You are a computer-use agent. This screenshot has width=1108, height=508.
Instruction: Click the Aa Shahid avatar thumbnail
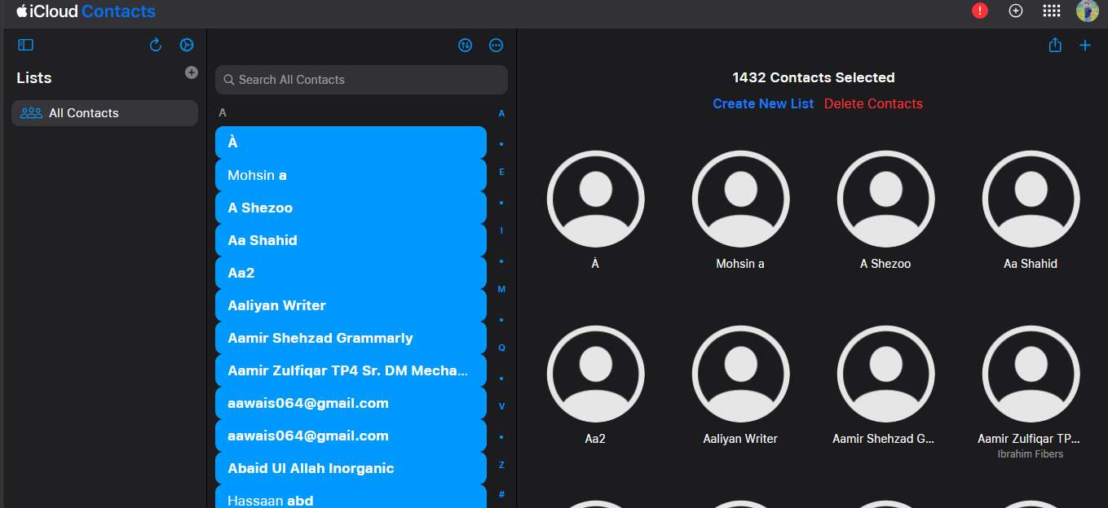point(1031,199)
